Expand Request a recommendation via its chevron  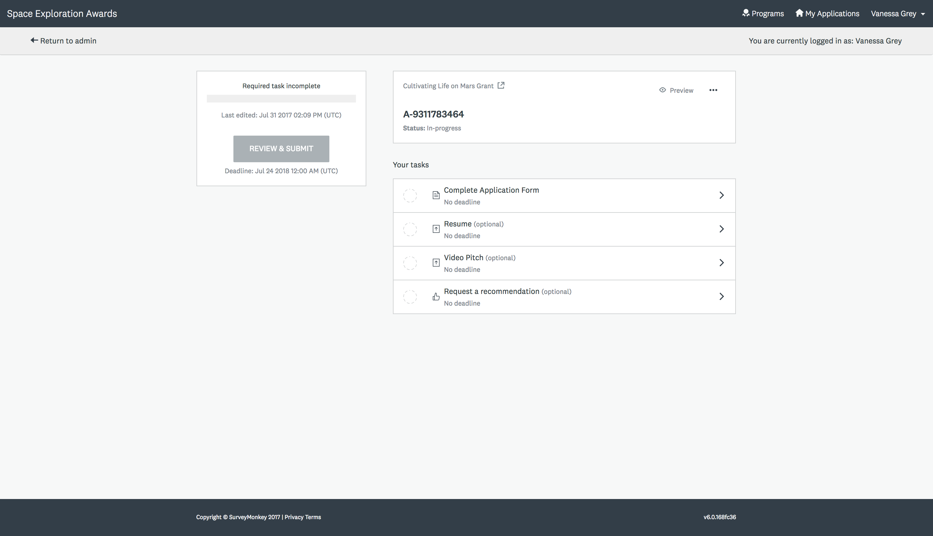click(x=721, y=296)
